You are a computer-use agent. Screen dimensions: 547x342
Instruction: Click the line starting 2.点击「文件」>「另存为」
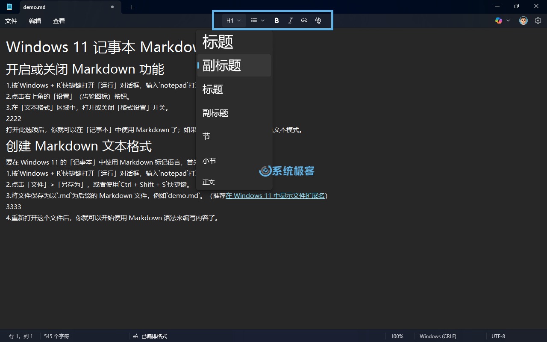click(x=98, y=185)
